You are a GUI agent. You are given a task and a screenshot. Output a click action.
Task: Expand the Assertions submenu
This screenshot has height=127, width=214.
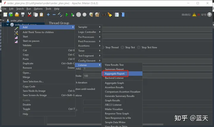89,46
